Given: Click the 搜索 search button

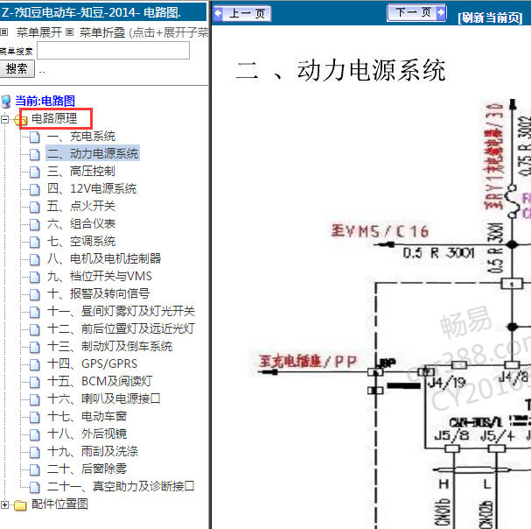Looking at the screenshot, I should (x=17, y=69).
